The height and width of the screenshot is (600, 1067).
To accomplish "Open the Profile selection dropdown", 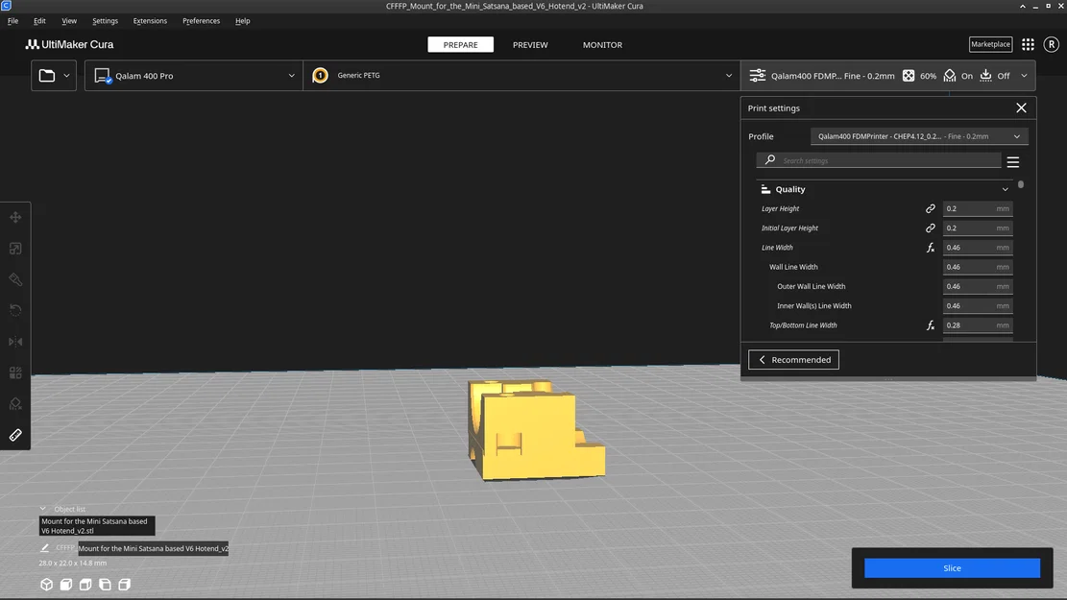I will [919, 136].
